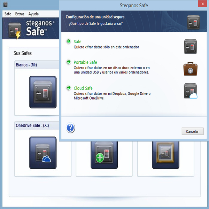Click the app icon in main window title bar
The width and height of the screenshot is (209, 209).
[5, 5]
